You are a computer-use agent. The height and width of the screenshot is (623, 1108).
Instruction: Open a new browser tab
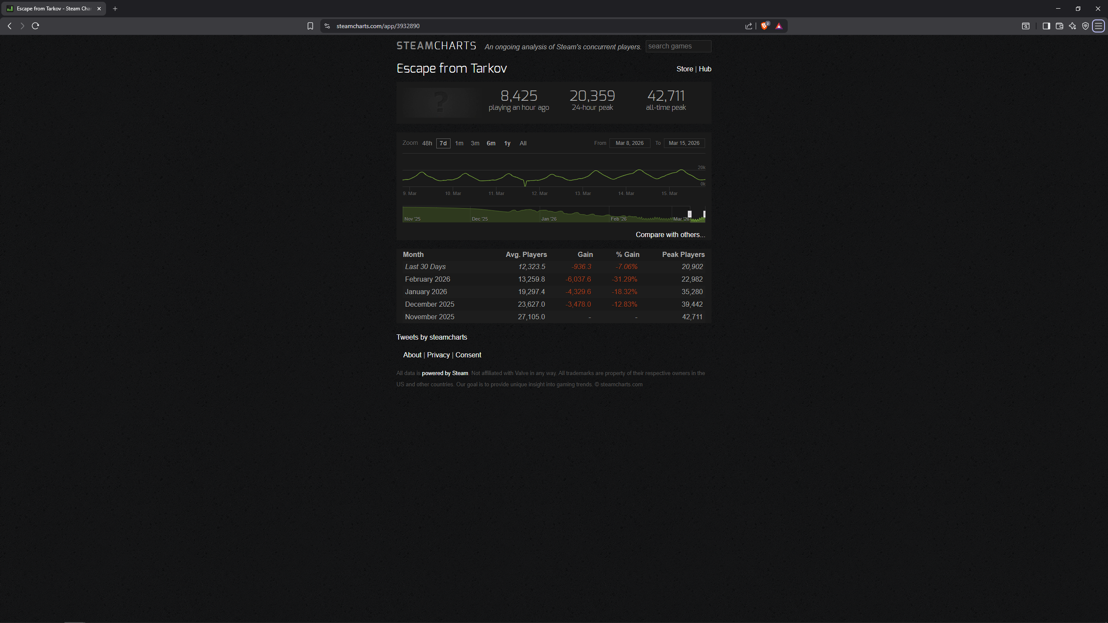(x=115, y=9)
